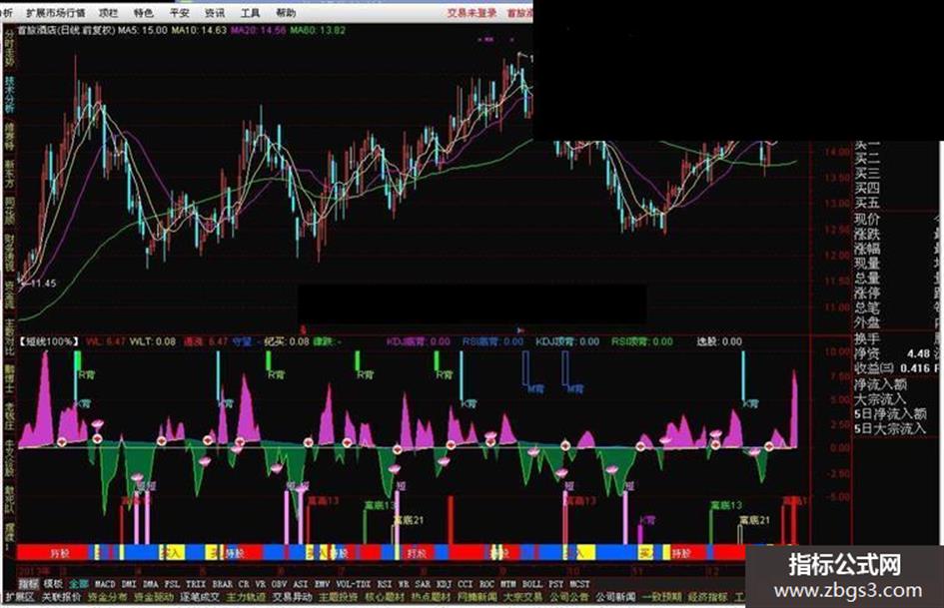The width and height of the screenshot is (944, 608).
Task: Apply the DMI indicator
Action: coord(129,584)
